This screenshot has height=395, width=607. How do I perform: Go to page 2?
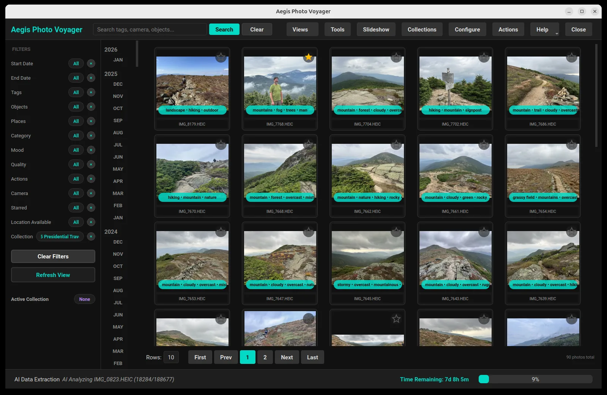[265, 357]
